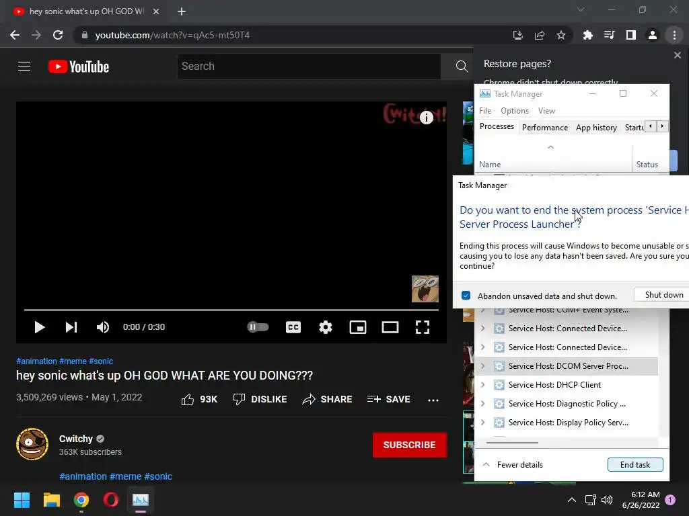Open the View menu in Task Manager
The height and width of the screenshot is (516, 689).
546,111
